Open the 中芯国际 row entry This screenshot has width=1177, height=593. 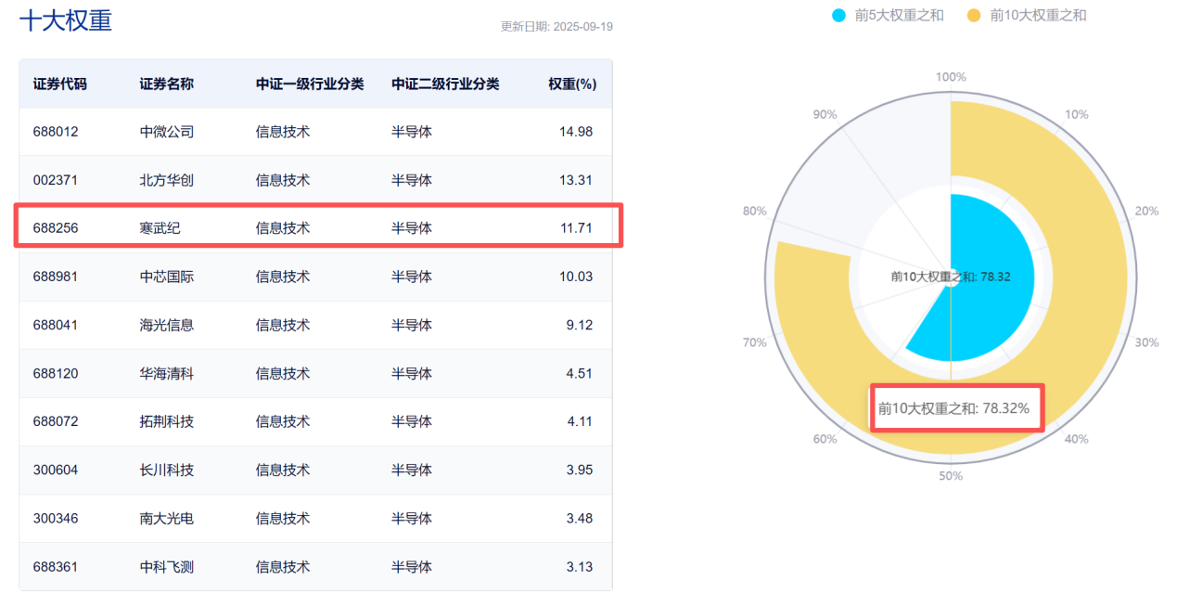pos(167,277)
